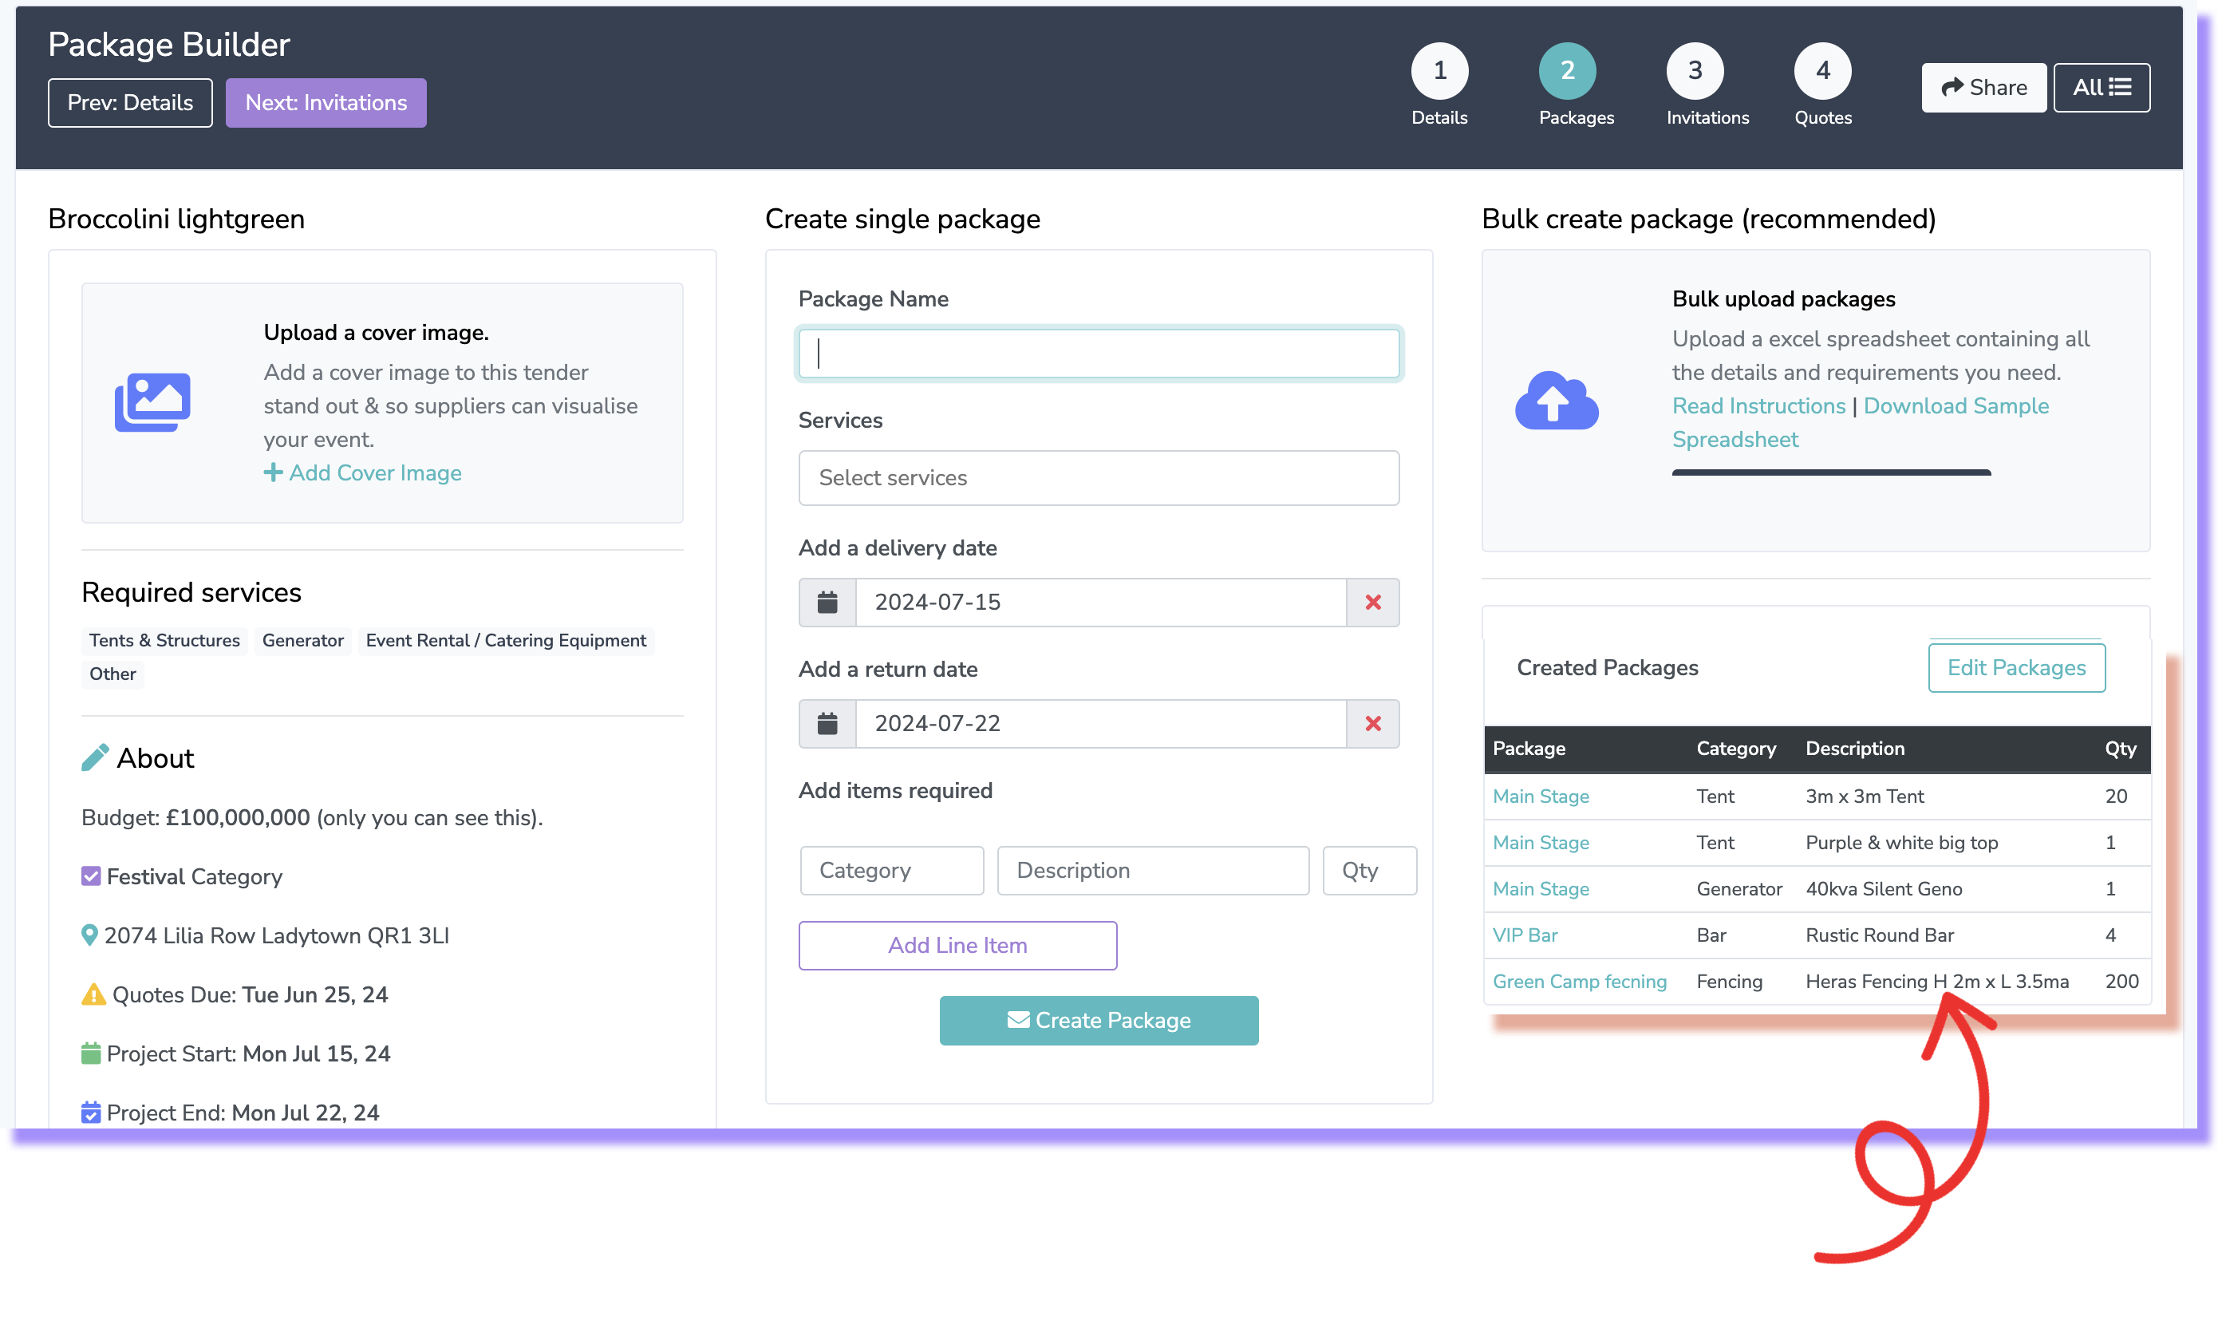2218x1336 pixels.
Task: Focus the Package Name input field
Action: (1099, 353)
